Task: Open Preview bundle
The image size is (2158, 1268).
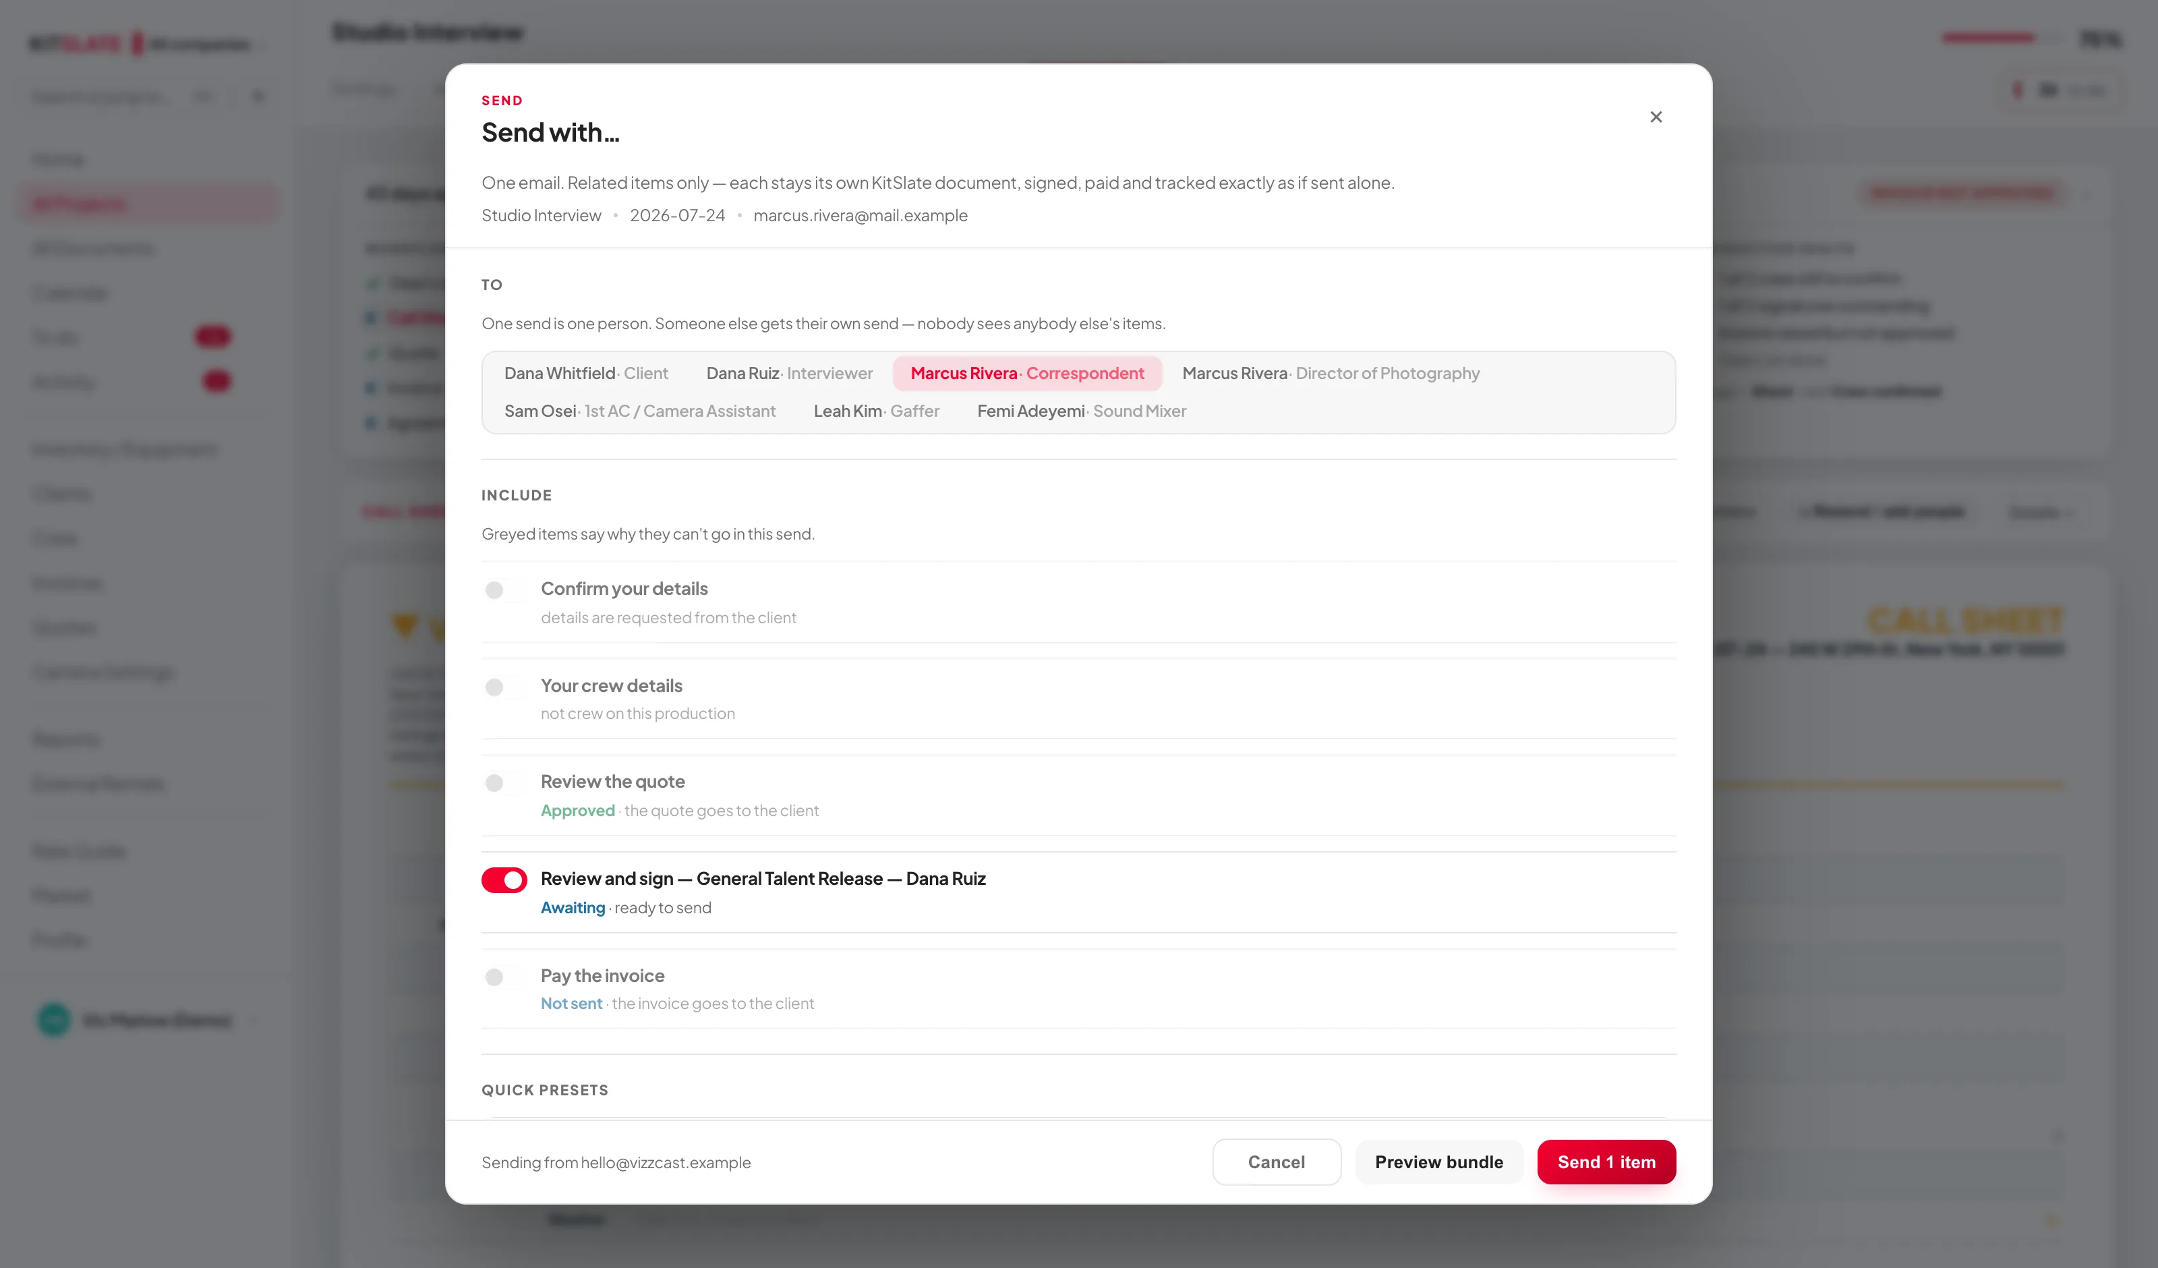Action: (1438, 1161)
